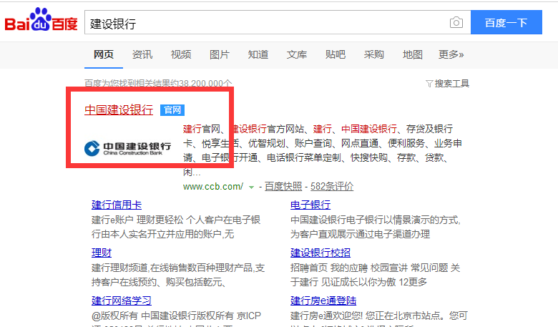The width and height of the screenshot is (558, 327).
Task: Click inside the search box containing 建设银行
Action: (x=265, y=23)
